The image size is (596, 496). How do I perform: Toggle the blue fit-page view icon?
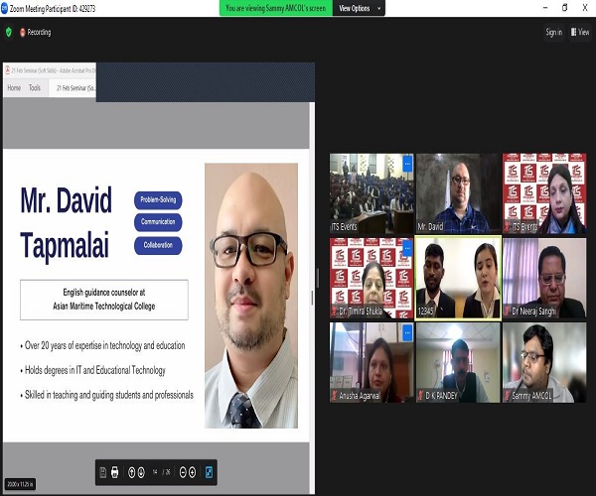(x=209, y=472)
